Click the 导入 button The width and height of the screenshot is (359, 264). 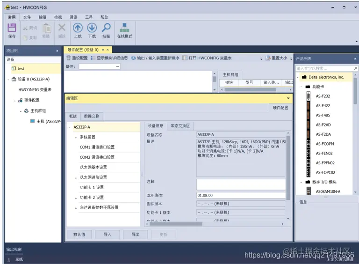pos(107,235)
